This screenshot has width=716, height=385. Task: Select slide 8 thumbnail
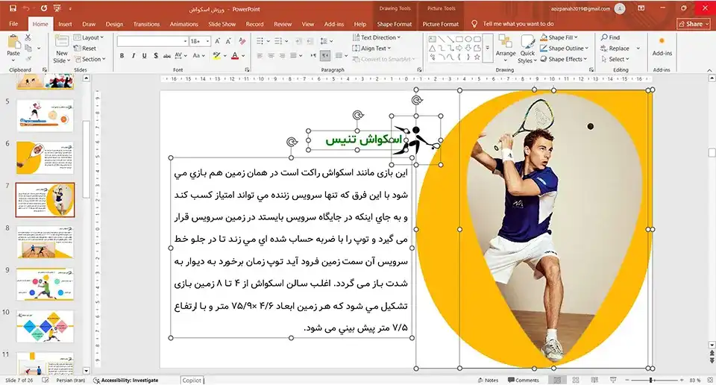click(45, 242)
